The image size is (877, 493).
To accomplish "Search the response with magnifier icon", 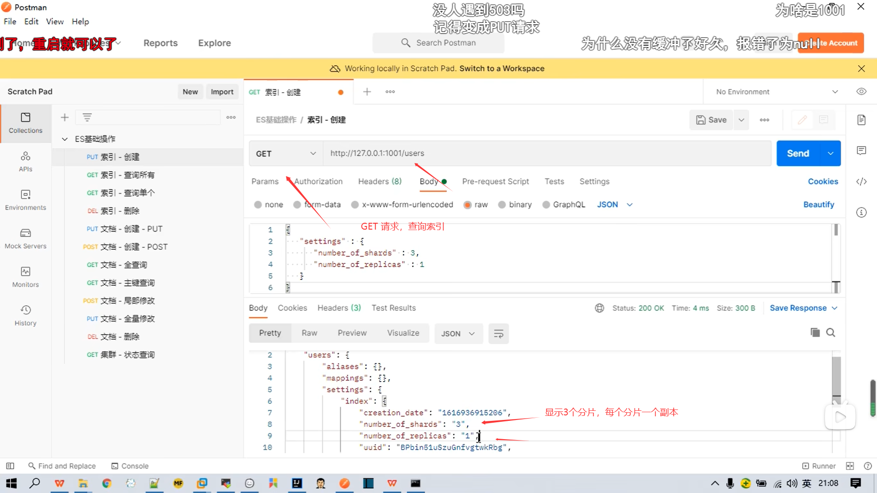I will tap(831, 333).
